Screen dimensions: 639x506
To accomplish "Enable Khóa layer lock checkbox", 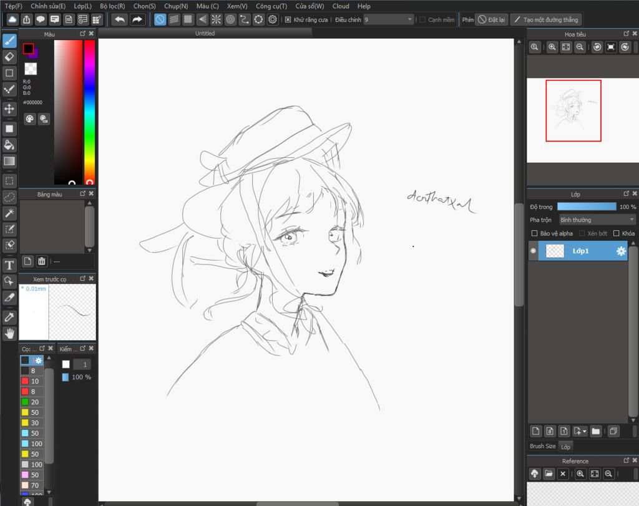I will 616,233.
